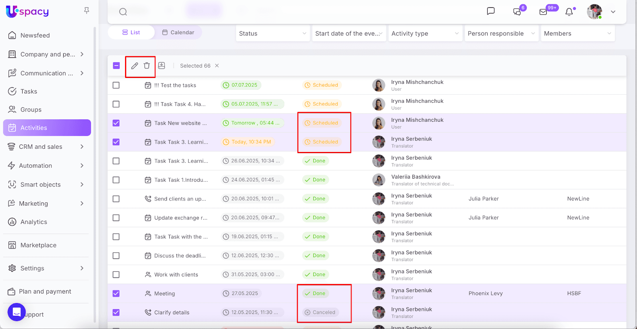Click the pencil edit icon in toolbar
The image size is (637, 329).
pos(135,66)
